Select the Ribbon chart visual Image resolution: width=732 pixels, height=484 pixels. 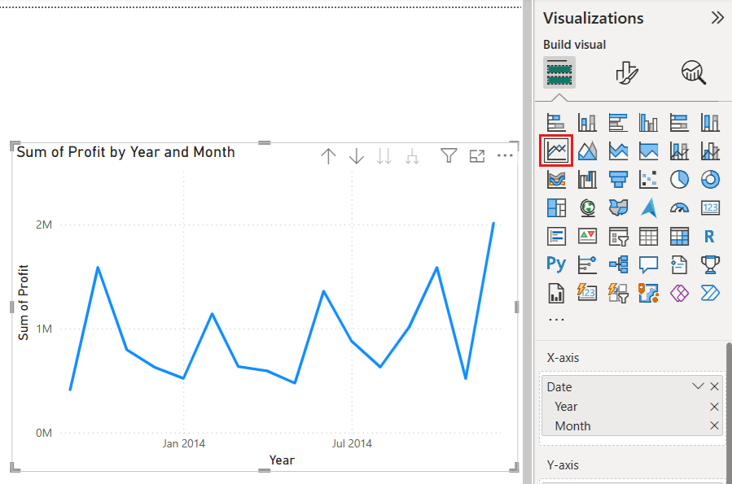[x=556, y=180]
